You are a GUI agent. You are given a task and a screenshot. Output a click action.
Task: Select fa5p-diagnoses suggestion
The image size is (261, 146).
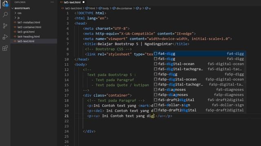pyautogui.click(x=199, y=94)
